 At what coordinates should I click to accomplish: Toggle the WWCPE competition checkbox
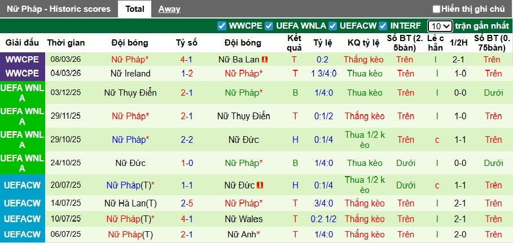click(x=222, y=26)
